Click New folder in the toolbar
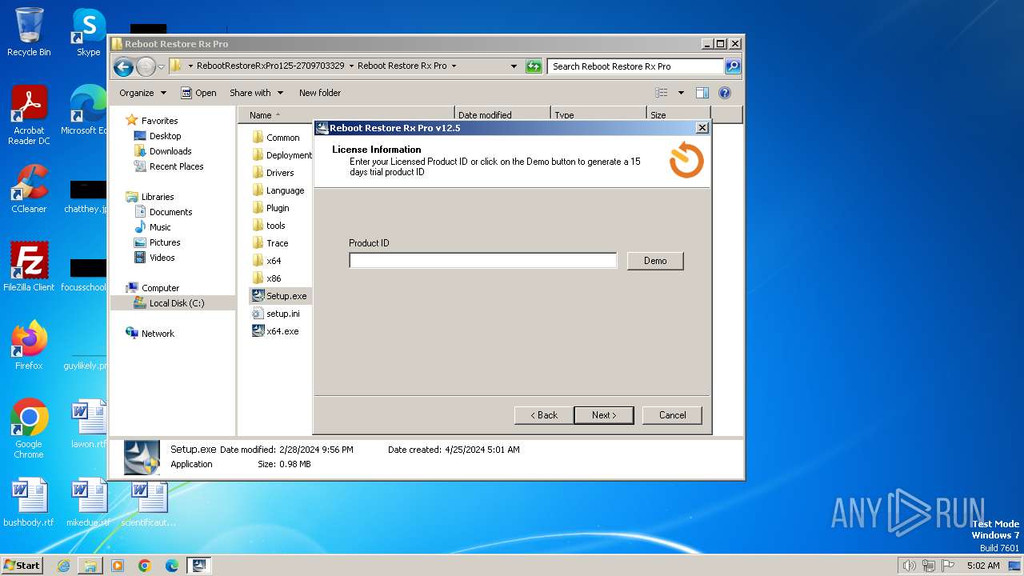Image resolution: width=1024 pixels, height=576 pixels. 320,93
